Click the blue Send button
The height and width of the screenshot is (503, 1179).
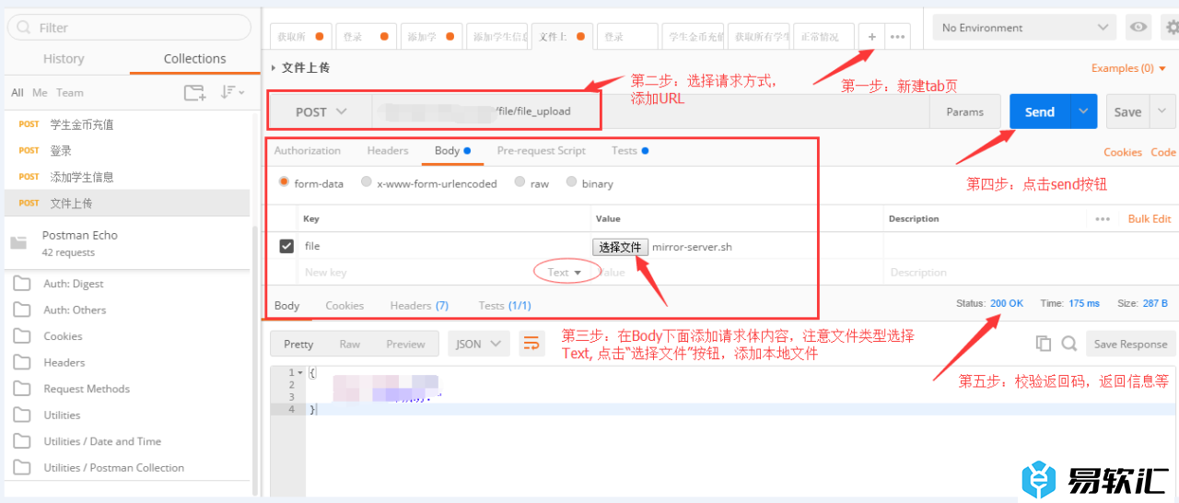1039,111
